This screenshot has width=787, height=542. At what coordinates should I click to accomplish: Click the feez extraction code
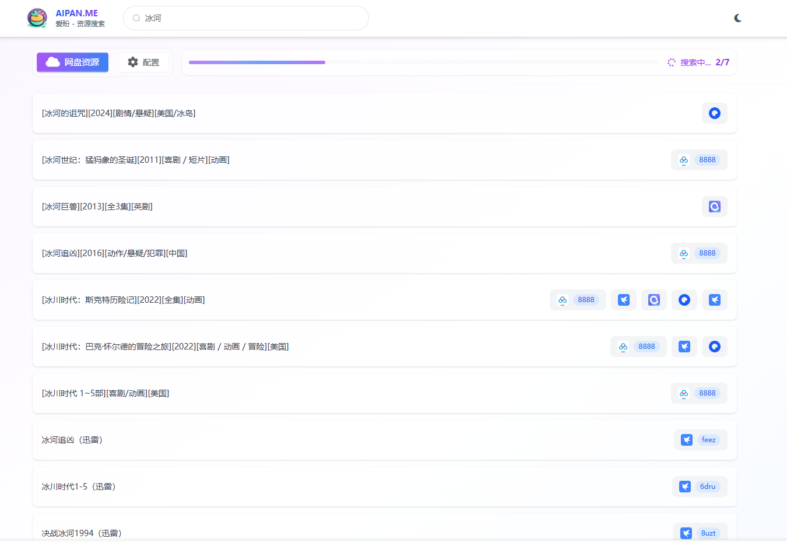(709, 440)
